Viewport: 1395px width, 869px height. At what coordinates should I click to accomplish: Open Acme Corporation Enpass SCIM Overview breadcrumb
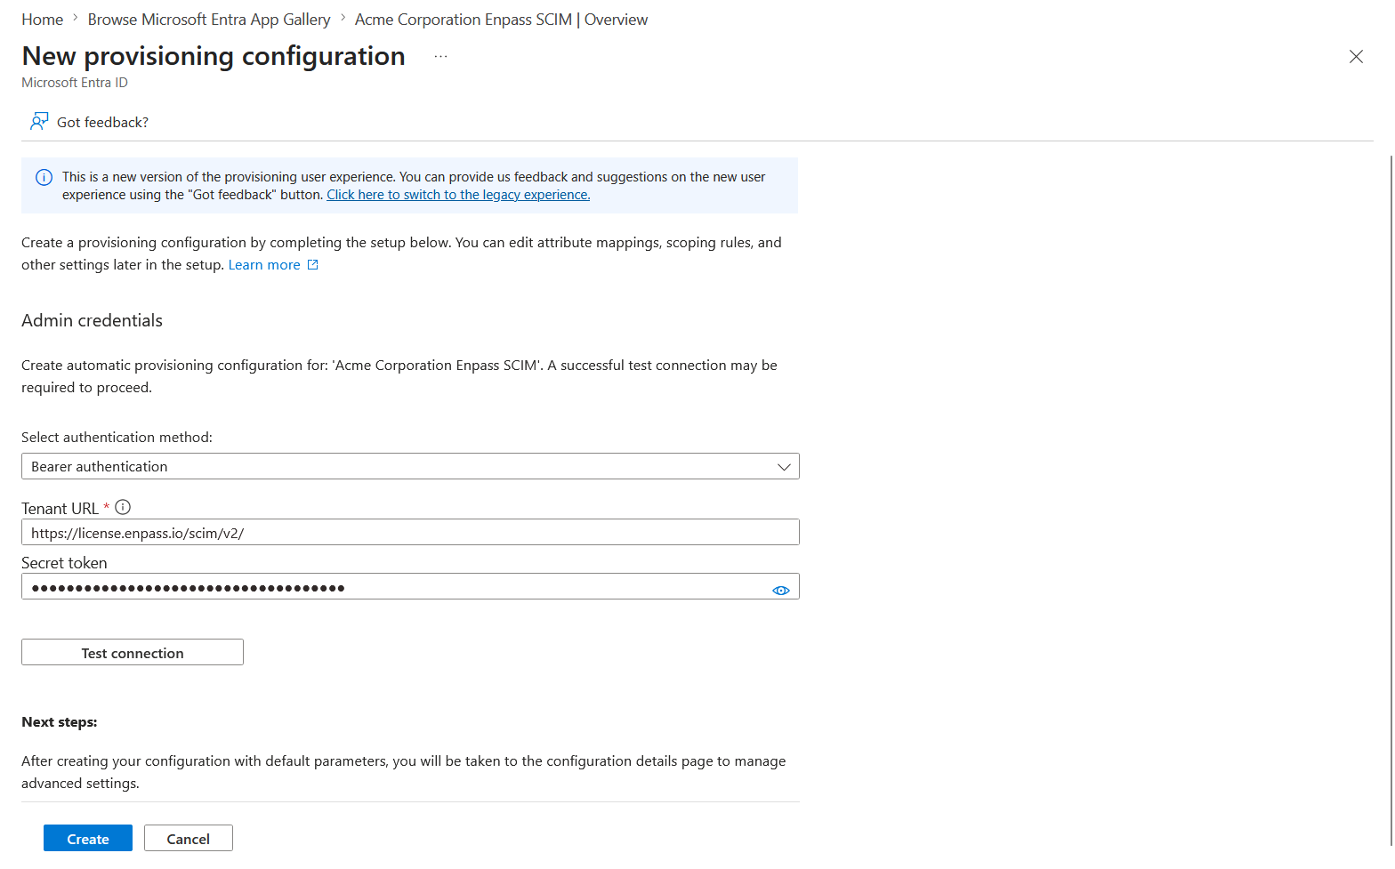[x=501, y=20]
